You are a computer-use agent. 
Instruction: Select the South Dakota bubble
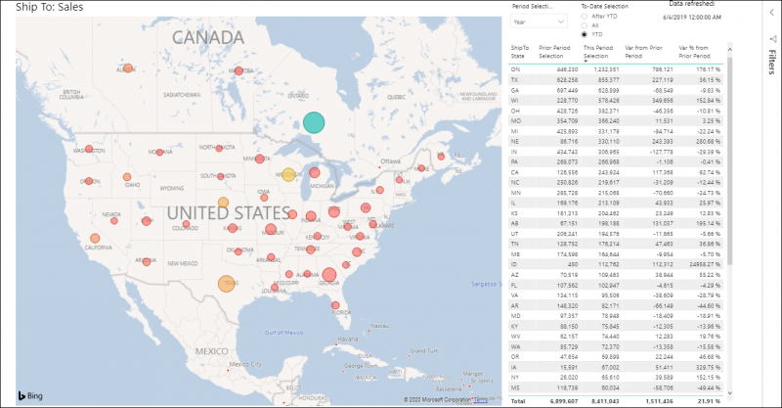click(x=221, y=176)
